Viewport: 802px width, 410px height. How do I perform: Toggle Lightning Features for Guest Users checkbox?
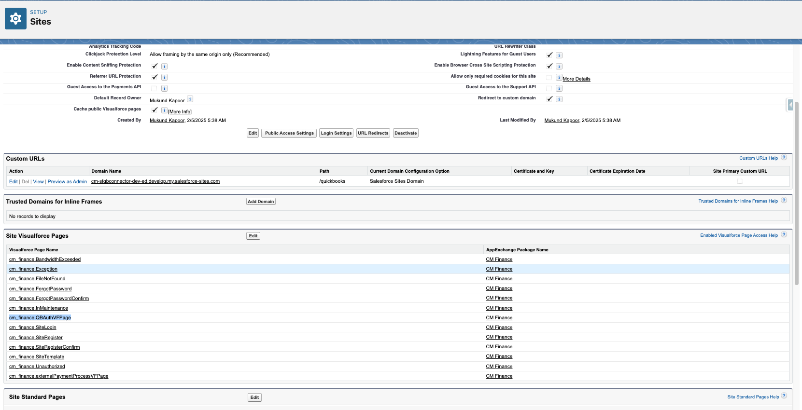tap(549, 55)
